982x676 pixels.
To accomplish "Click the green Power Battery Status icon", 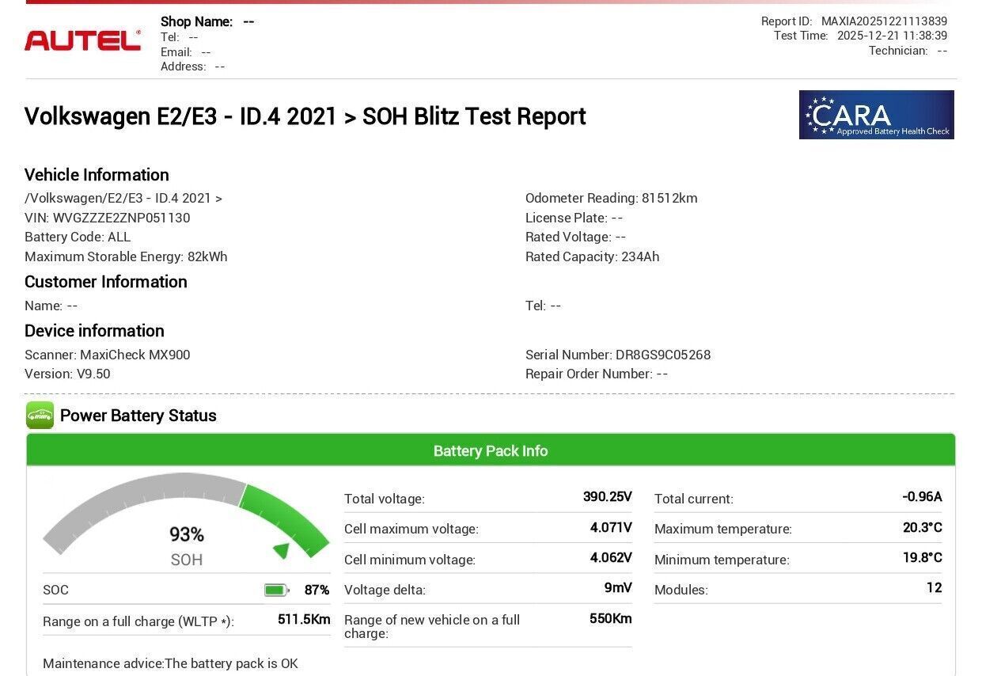I will click(39, 415).
